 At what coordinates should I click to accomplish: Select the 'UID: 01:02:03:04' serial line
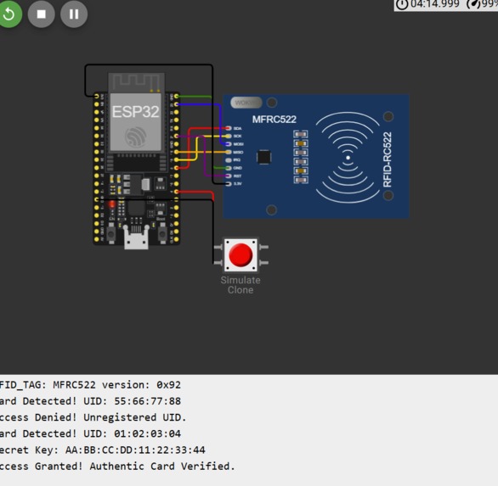coord(91,433)
